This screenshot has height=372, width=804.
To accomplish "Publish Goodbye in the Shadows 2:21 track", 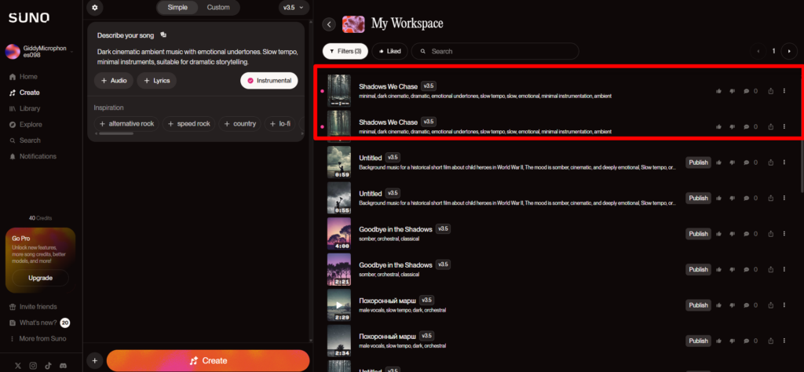I will point(698,269).
